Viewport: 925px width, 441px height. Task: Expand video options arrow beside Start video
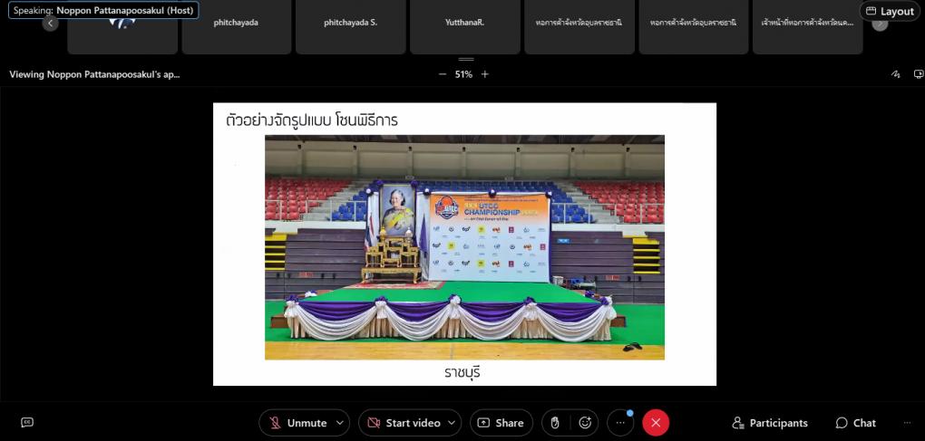point(452,423)
